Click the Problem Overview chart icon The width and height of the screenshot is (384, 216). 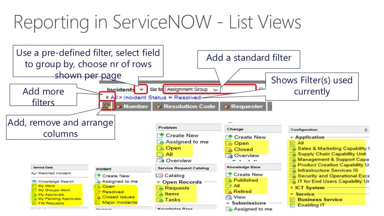160,160
